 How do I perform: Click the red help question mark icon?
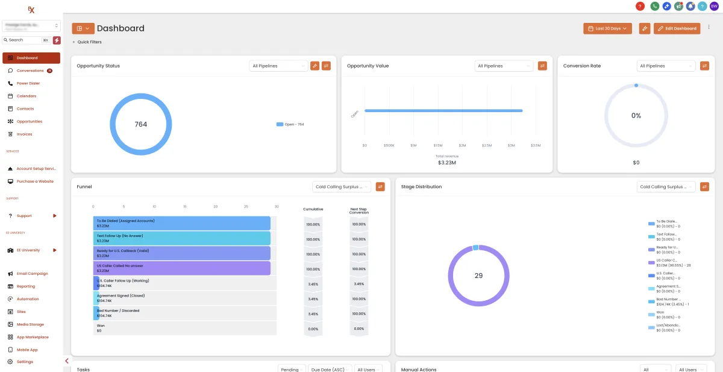(640, 6)
